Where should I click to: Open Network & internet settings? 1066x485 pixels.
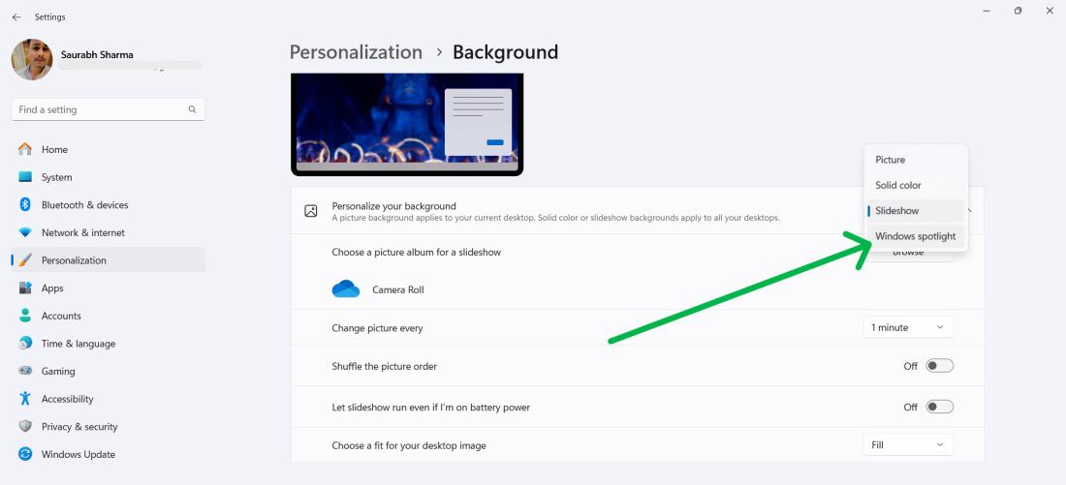[x=109, y=232]
